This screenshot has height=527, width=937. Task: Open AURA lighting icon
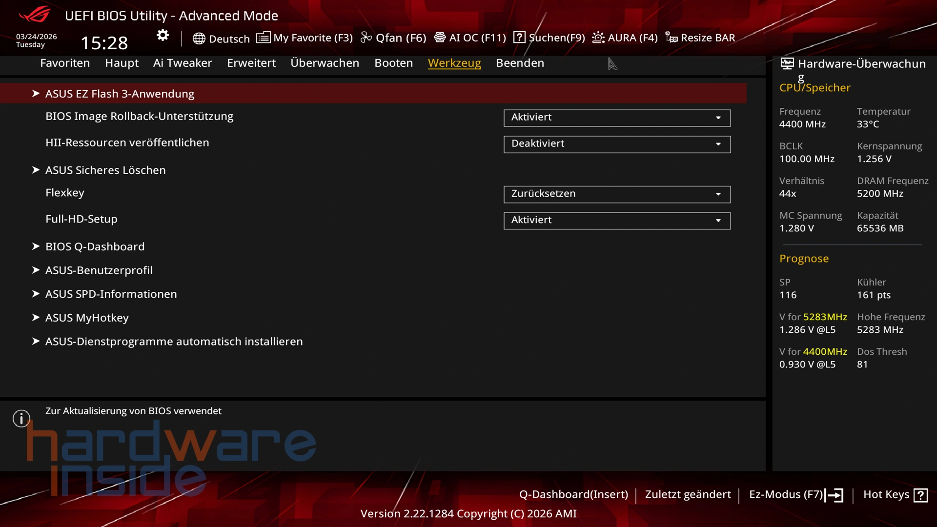(598, 38)
